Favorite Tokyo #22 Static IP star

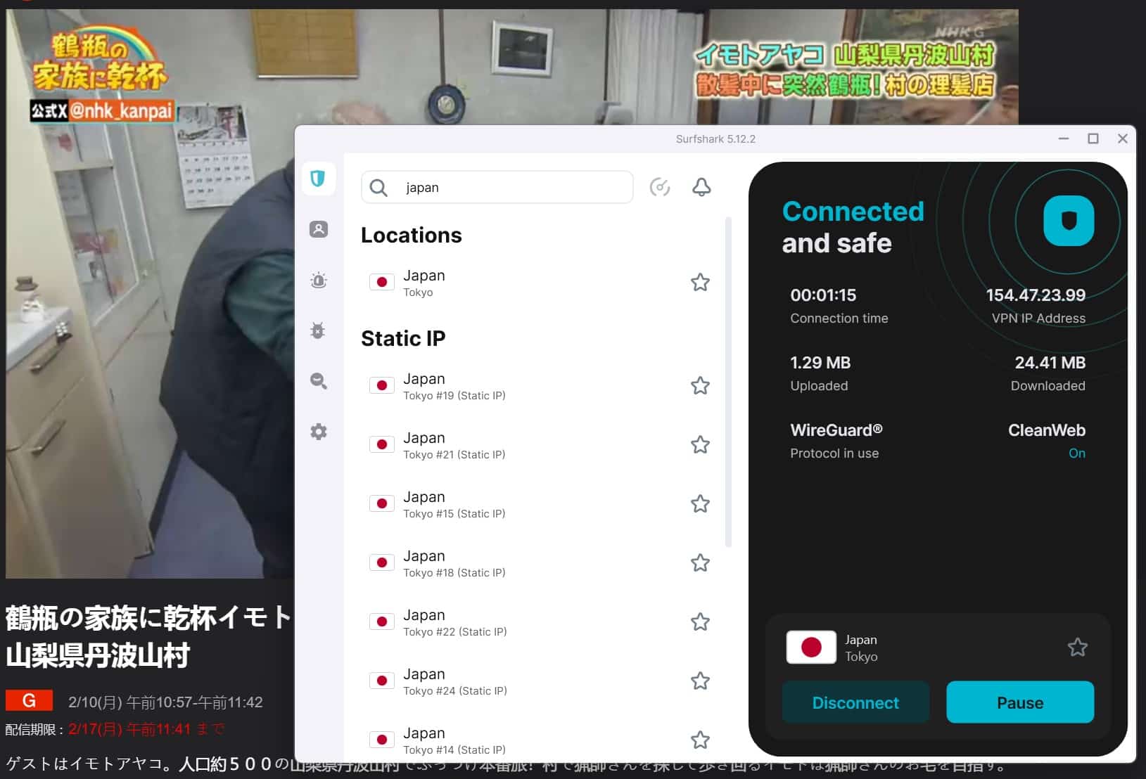700,622
